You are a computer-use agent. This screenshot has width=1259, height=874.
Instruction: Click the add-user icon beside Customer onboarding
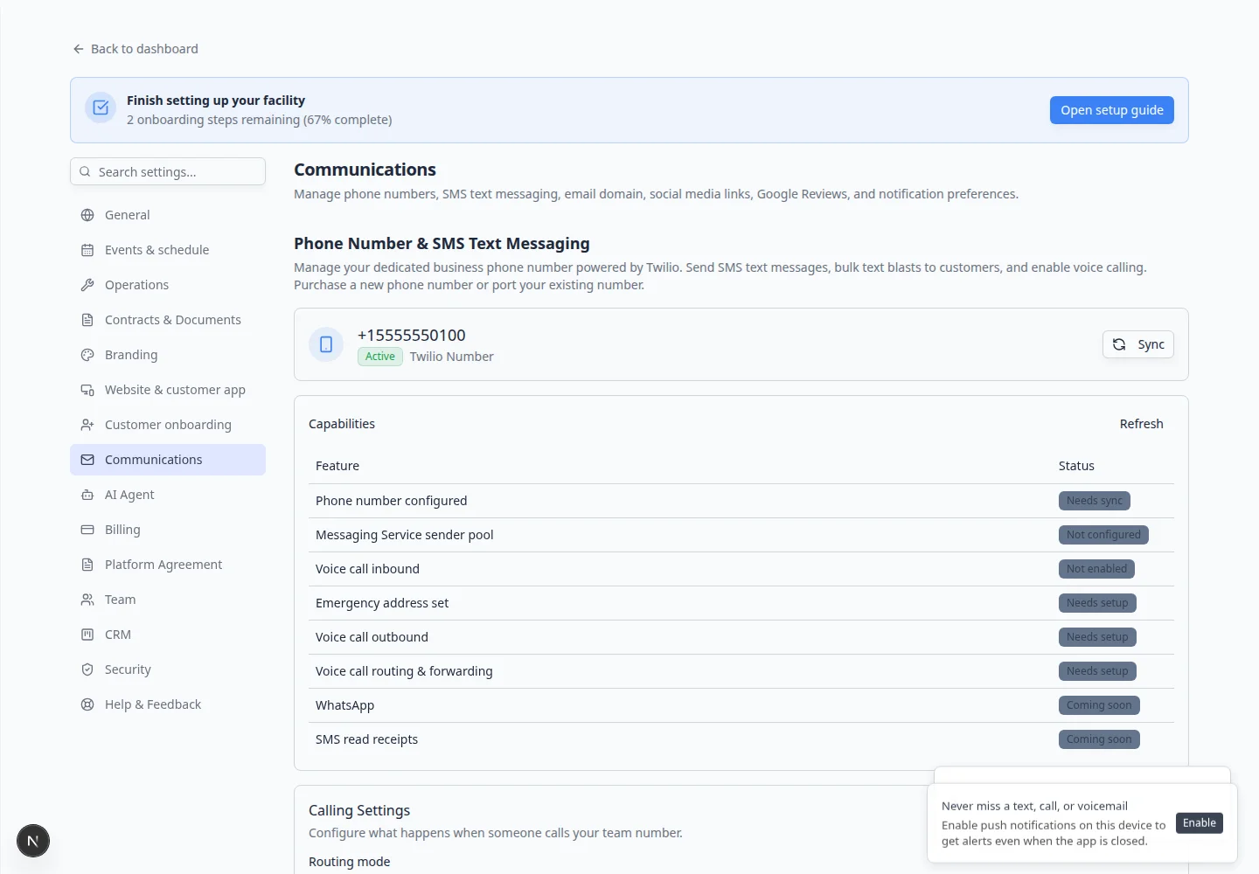87,425
